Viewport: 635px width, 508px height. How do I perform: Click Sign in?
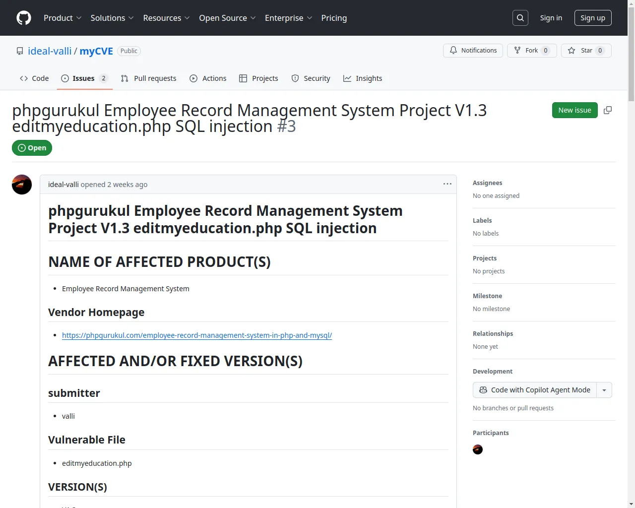(551, 18)
